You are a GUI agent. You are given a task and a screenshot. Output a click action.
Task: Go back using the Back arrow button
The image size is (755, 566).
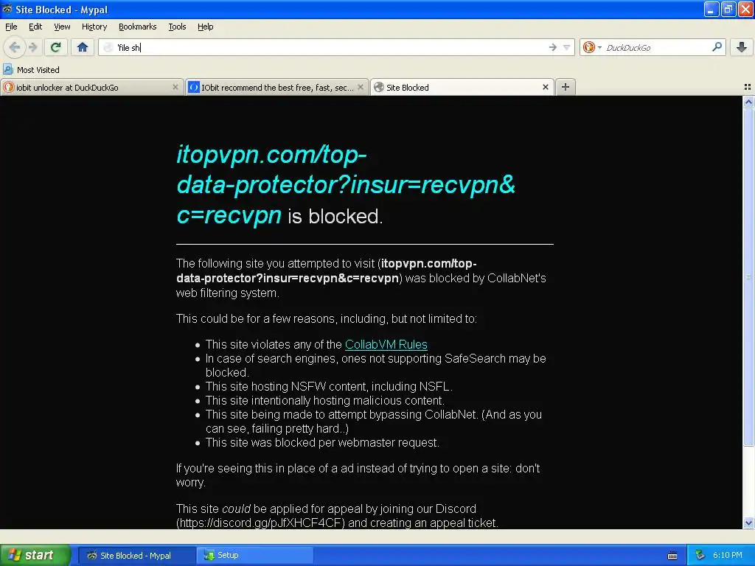click(15, 47)
